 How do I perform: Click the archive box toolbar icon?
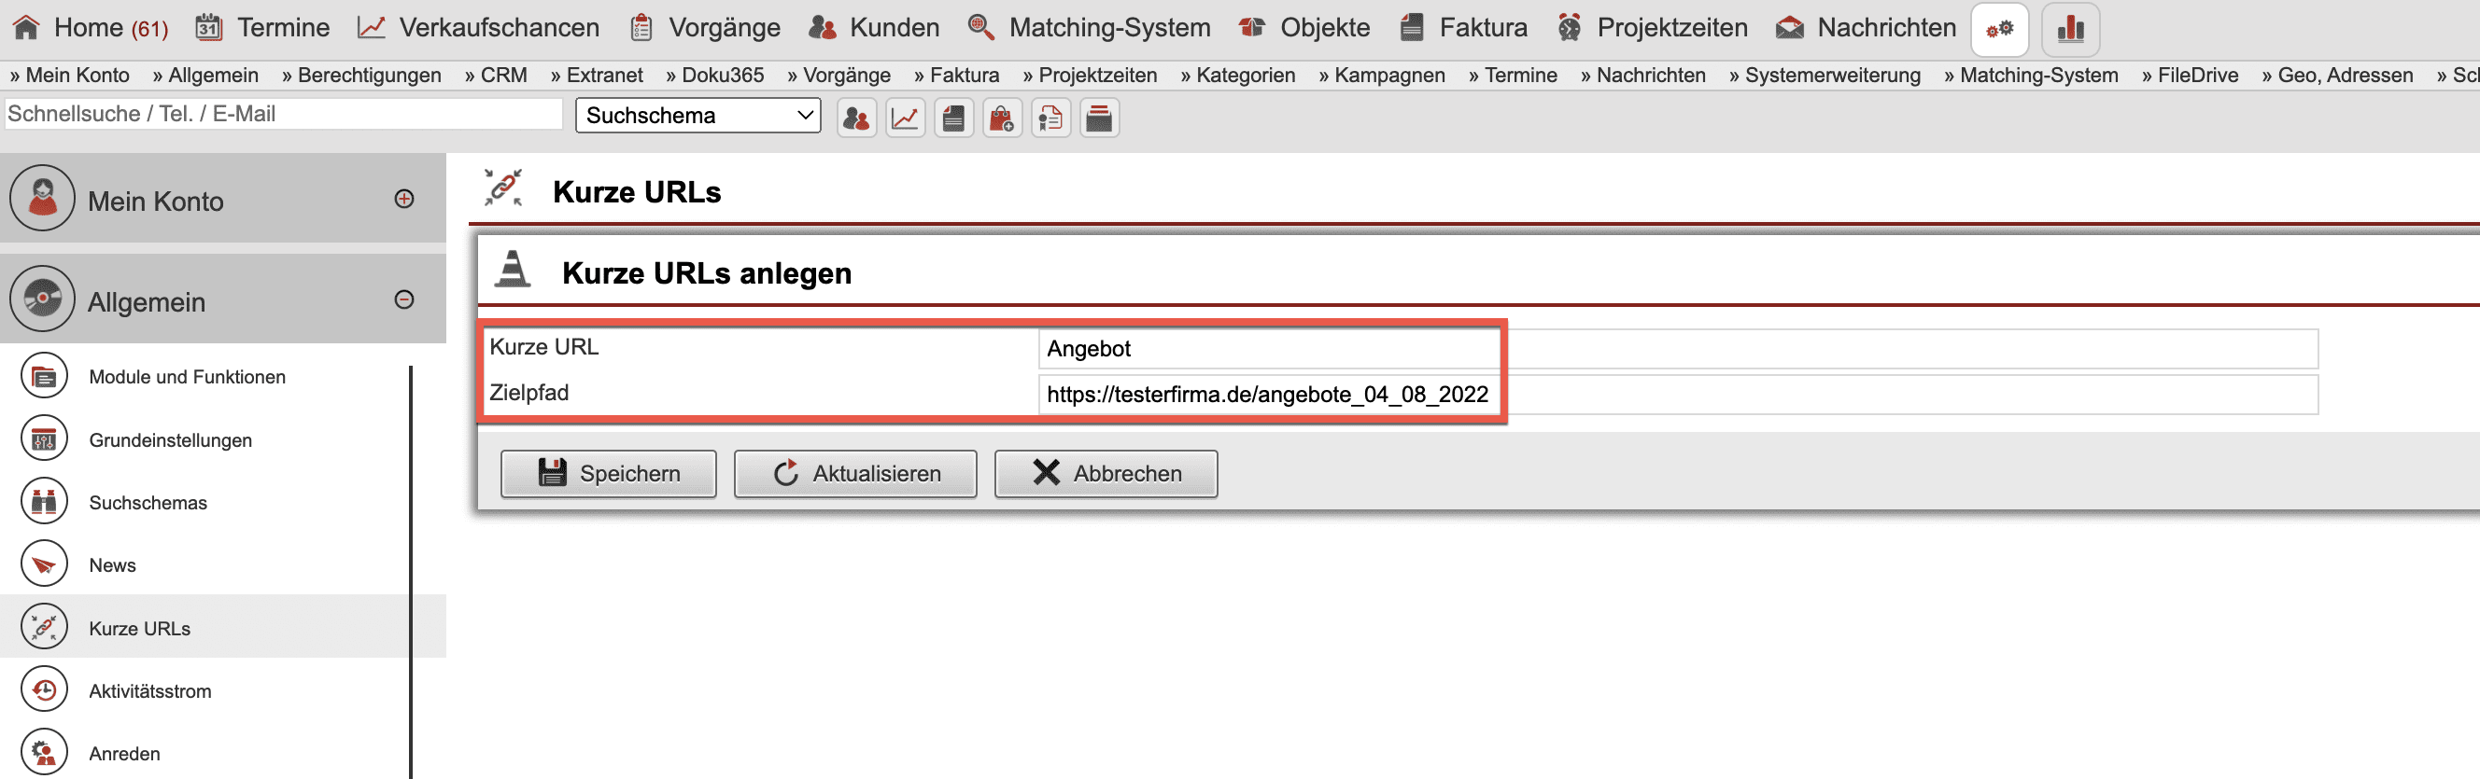1098,118
